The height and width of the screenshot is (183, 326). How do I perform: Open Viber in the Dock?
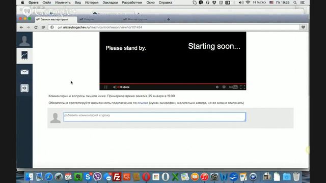pos(97,177)
